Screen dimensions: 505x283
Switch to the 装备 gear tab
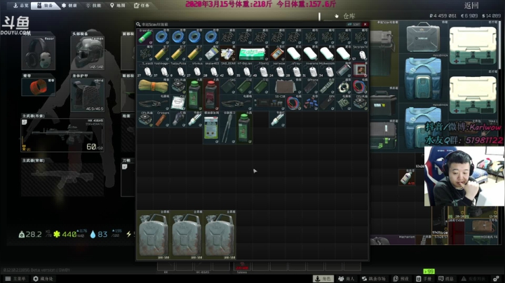click(x=45, y=6)
